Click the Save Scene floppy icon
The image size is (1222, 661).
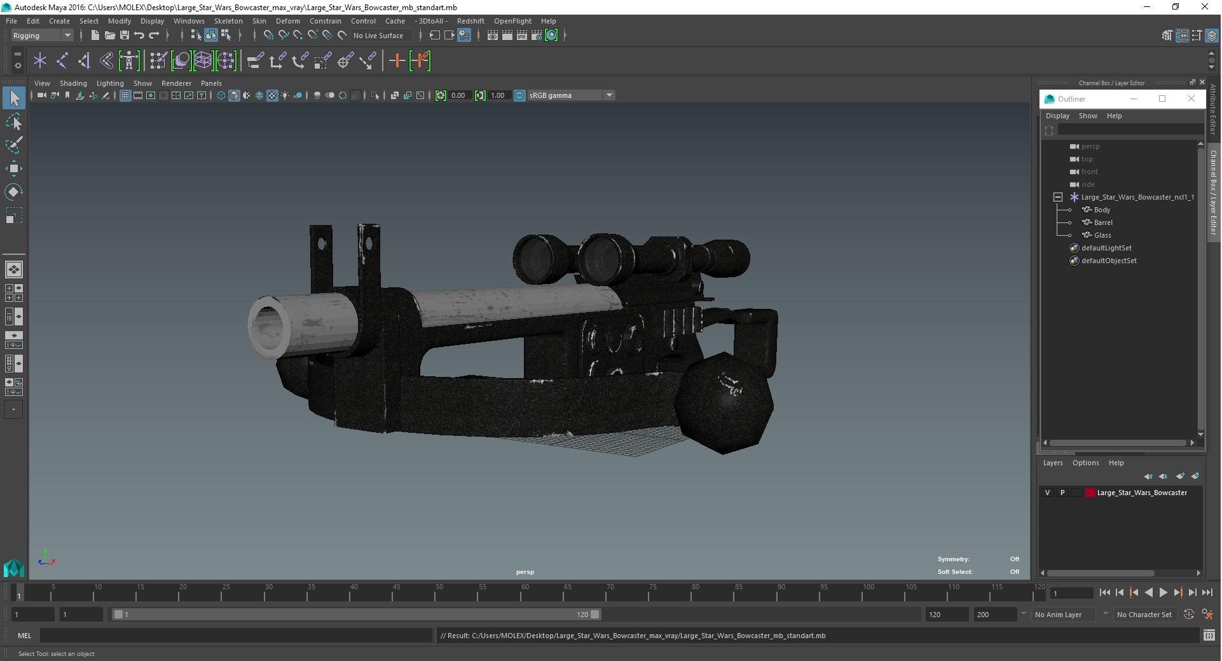pos(125,36)
